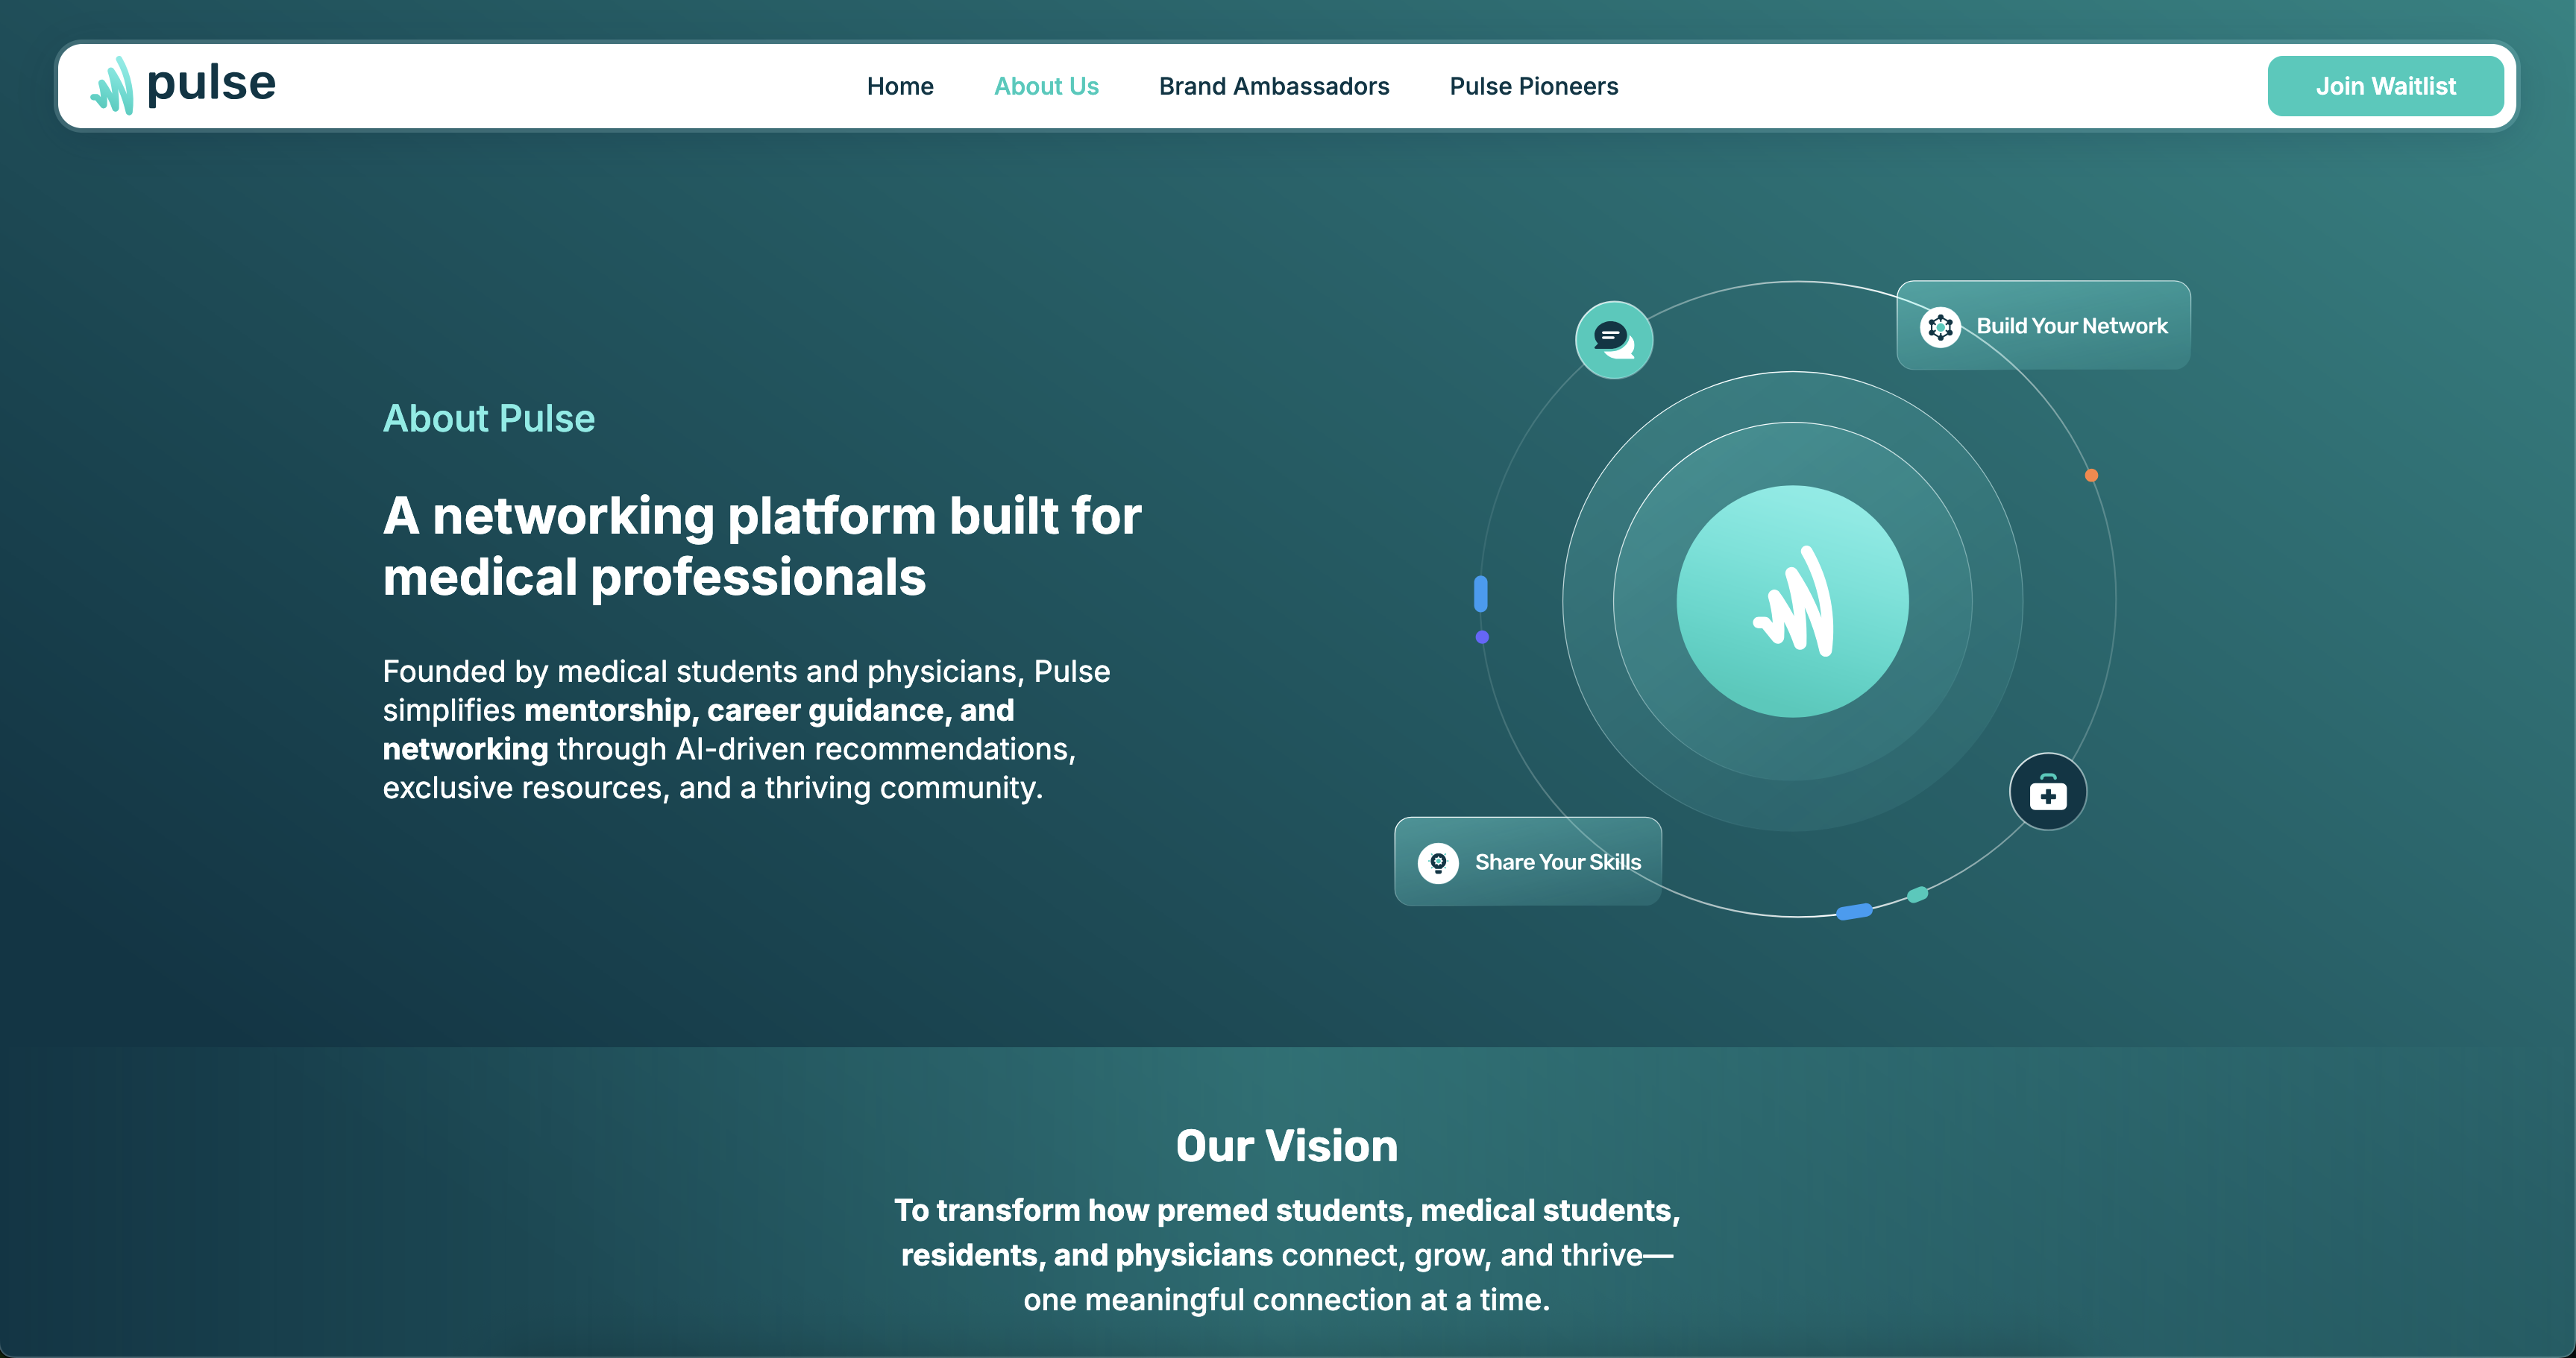
Task: Click the blue vertical pill on orbit
Action: coord(1481,593)
